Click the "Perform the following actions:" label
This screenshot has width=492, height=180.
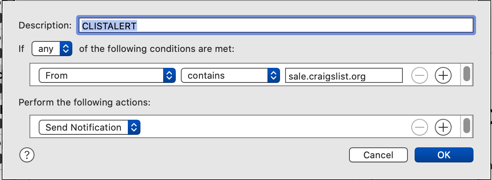tap(85, 102)
